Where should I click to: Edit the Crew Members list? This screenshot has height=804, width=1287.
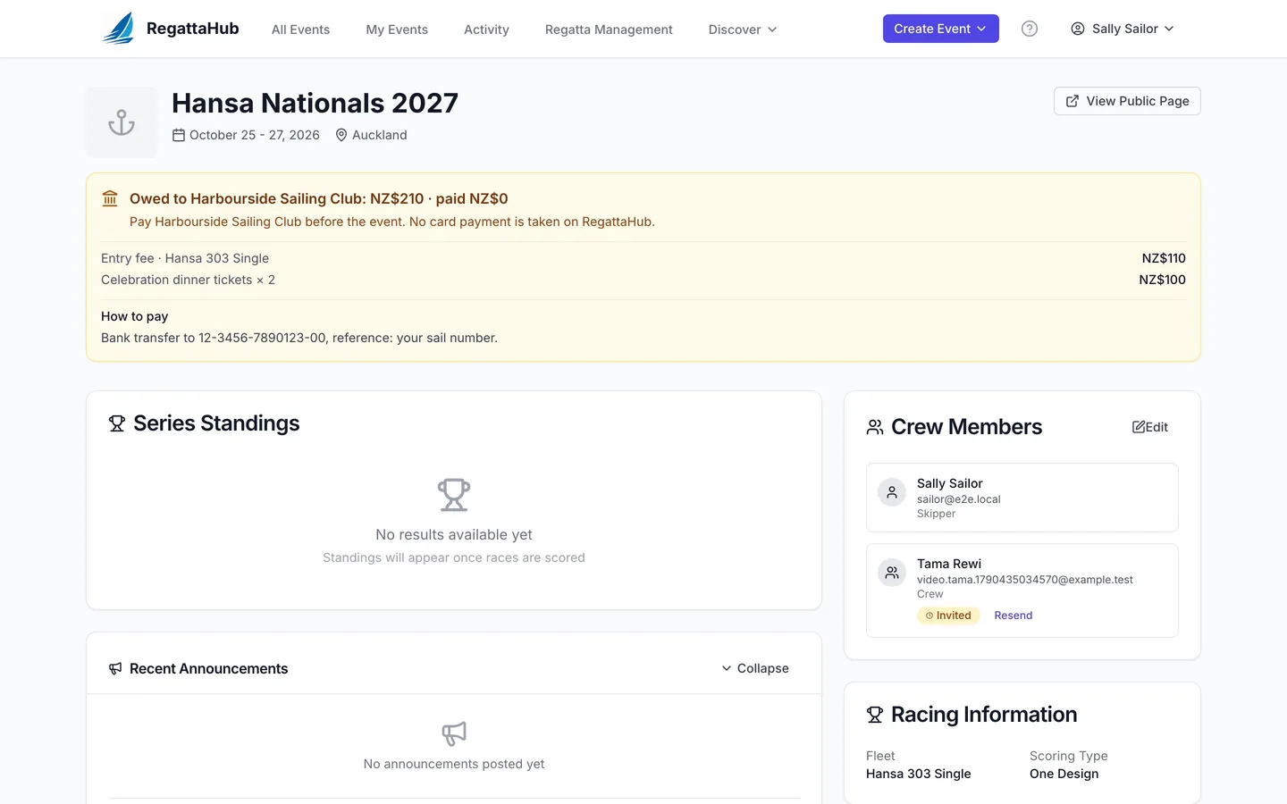point(1150,427)
